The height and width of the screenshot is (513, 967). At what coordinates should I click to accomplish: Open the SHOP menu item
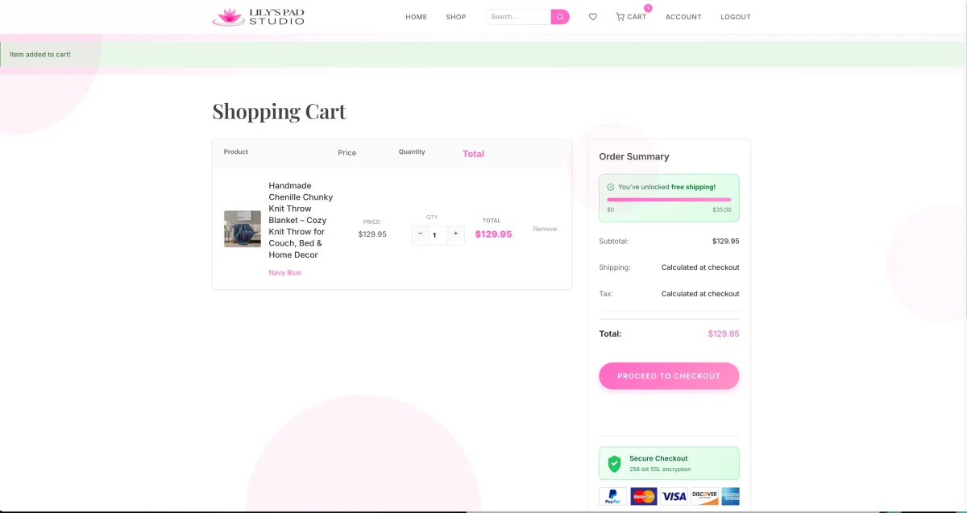[455, 16]
